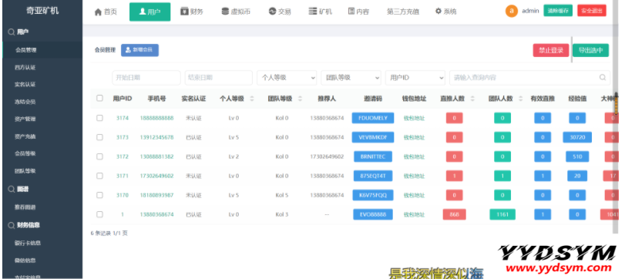Click the 开始日期 date field
The width and height of the screenshot is (625, 279).
pyautogui.click(x=146, y=78)
